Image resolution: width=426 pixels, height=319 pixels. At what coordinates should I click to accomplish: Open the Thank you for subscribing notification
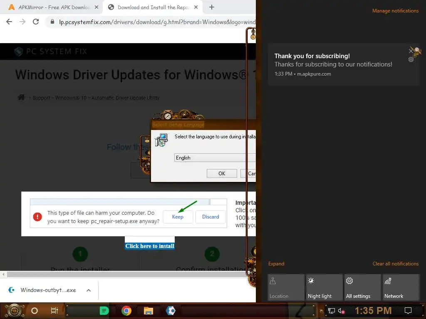(x=344, y=64)
